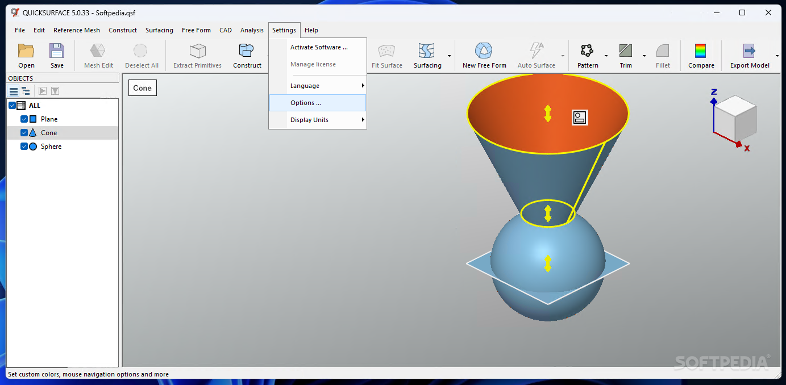Image resolution: width=786 pixels, height=385 pixels.
Task: Click the yellow arrow handle at cone neck
Action: click(x=548, y=214)
